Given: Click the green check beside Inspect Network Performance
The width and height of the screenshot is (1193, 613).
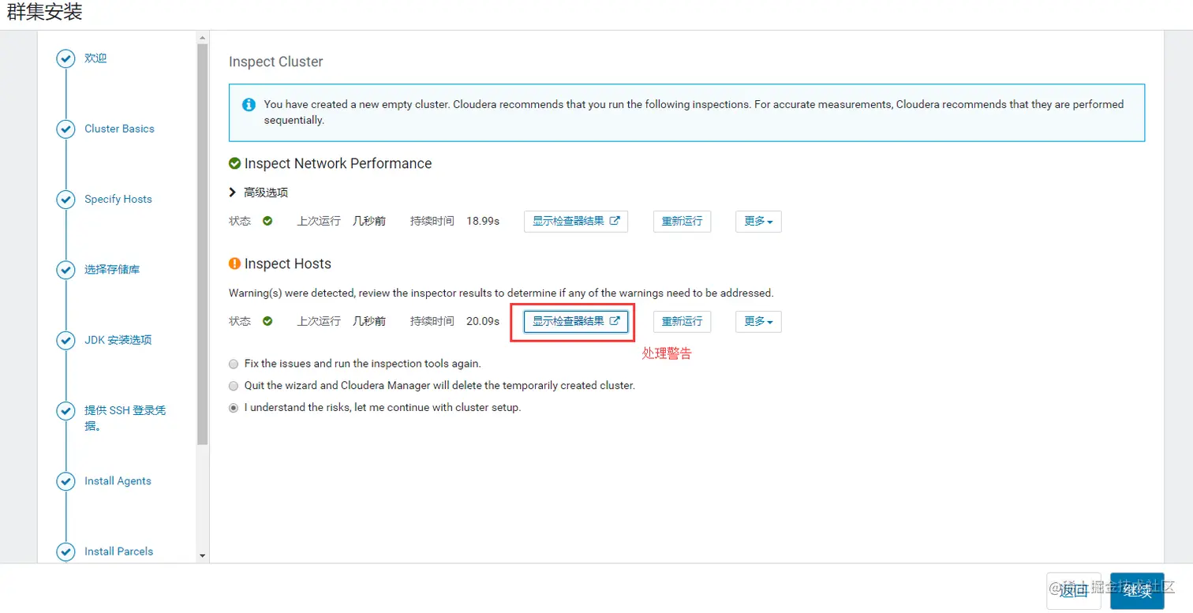Looking at the screenshot, I should coord(234,163).
